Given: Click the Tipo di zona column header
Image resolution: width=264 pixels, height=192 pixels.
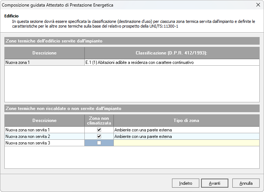Looking at the screenshot, I should 186,120.
